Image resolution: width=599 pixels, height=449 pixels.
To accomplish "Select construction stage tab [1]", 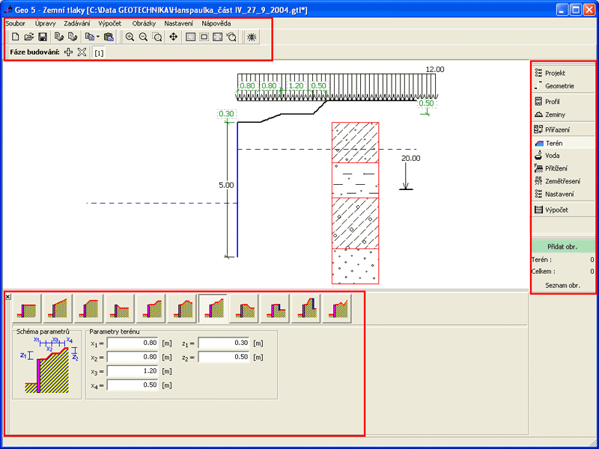I will (99, 53).
